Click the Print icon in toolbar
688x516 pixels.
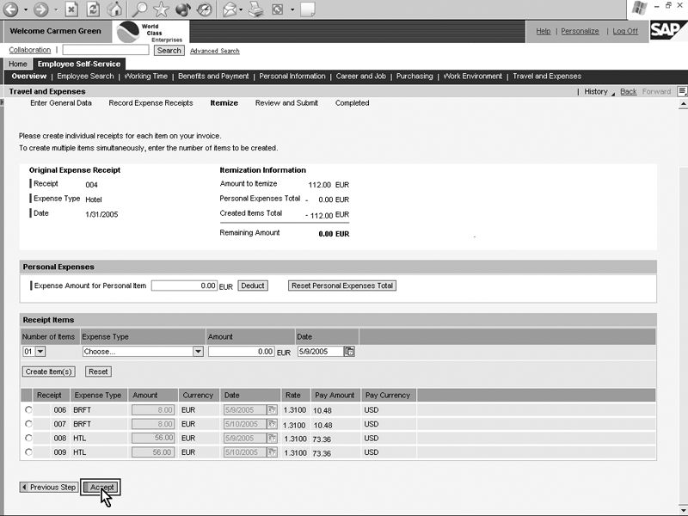pos(255,9)
